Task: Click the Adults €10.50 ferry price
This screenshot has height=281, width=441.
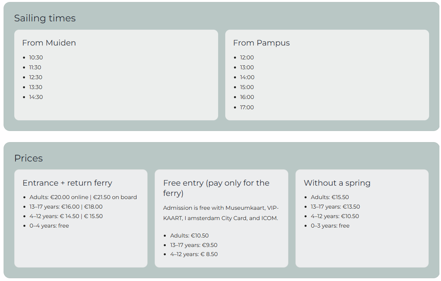Action: coord(189,235)
